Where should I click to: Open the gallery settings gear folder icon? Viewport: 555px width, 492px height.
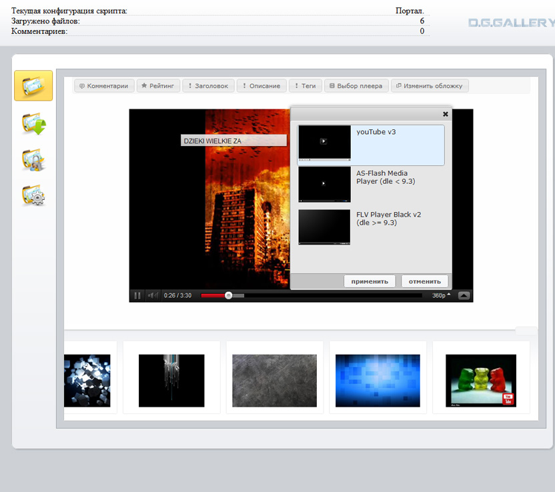pyautogui.click(x=33, y=195)
